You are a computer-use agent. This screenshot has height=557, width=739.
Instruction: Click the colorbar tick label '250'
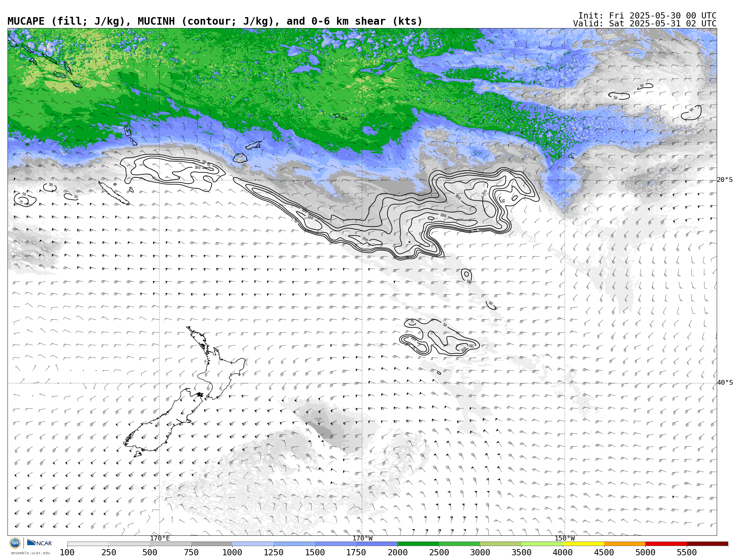tap(109, 553)
